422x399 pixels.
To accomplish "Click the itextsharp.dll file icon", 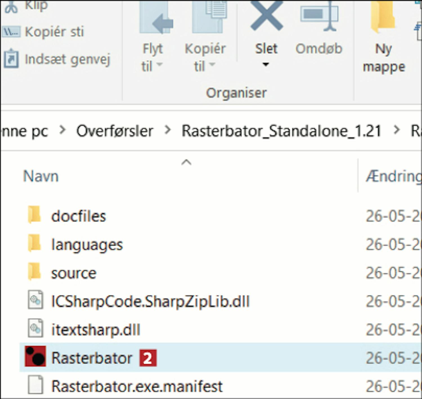I will (x=35, y=328).
